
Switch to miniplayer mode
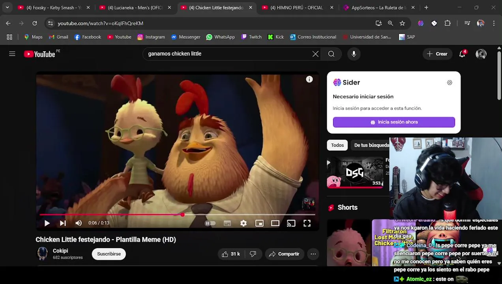259,223
